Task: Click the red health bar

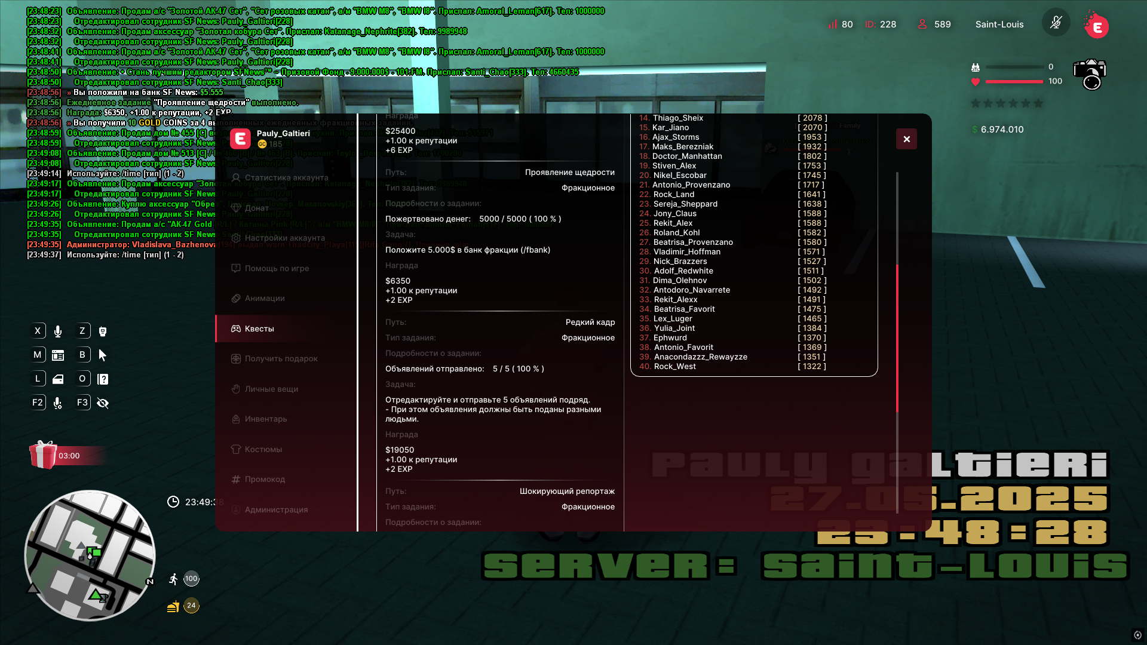Action: coord(1014,81)
